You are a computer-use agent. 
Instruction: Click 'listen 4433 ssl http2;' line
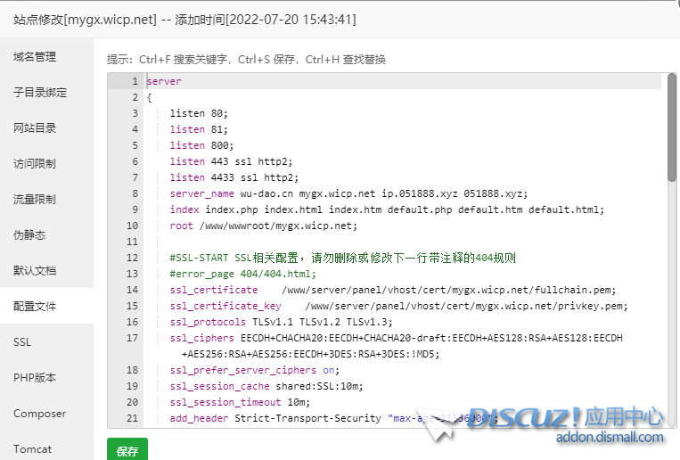tap(234, 177)
